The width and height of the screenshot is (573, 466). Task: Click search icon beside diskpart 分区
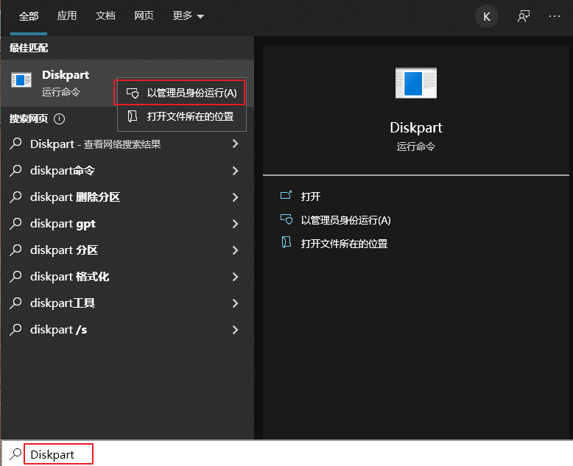pyautogui.click(x=15, y=250)
